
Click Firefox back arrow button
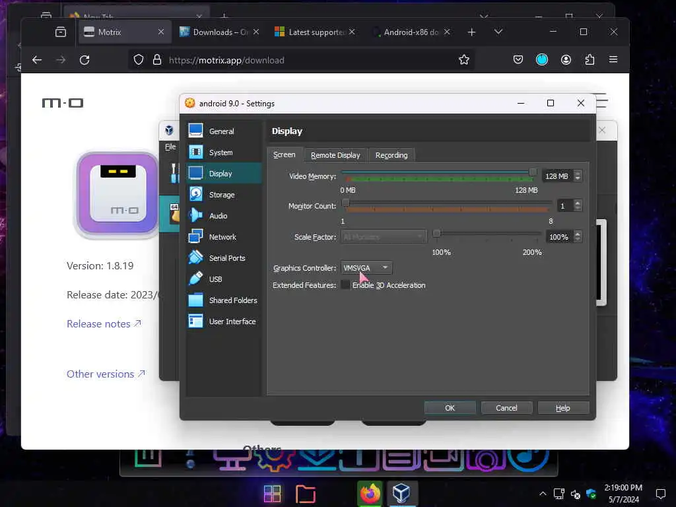37,60
